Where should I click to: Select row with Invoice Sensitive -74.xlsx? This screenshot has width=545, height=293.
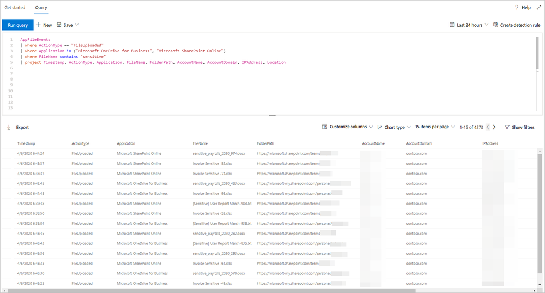click(x=269, y=174)
